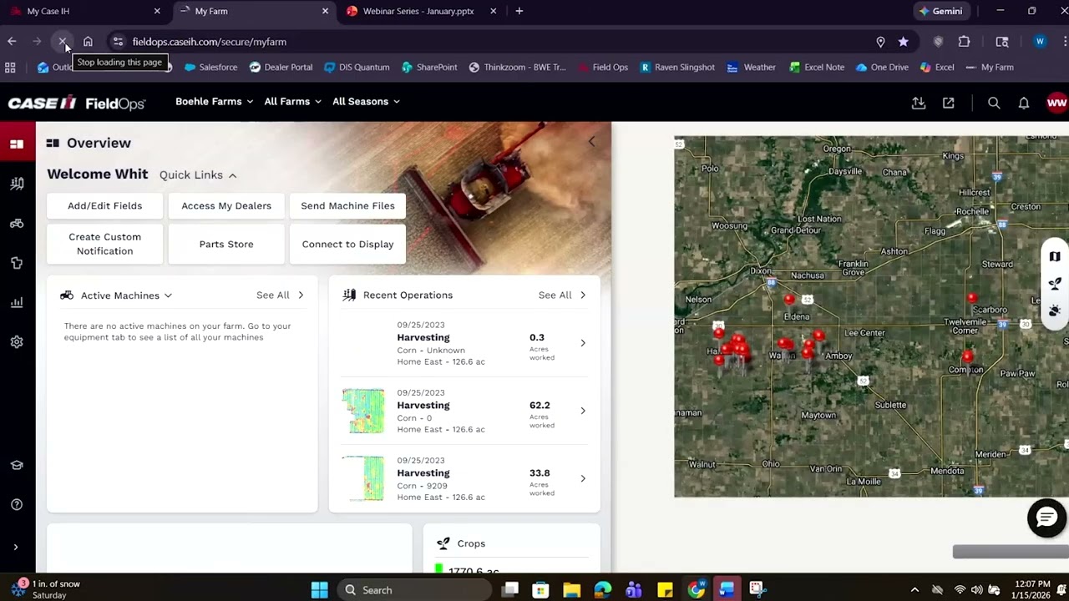This screenshot has height=601, width=1069.
Task: Expand the 0.3 acres Harvesting operation
Action: (583, 343)
